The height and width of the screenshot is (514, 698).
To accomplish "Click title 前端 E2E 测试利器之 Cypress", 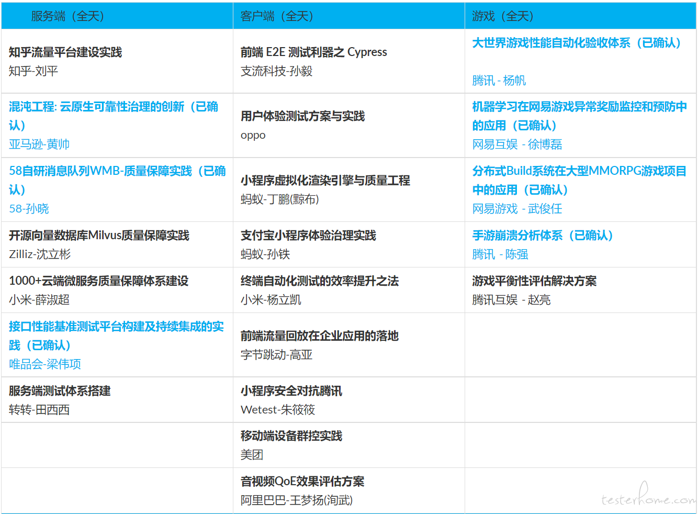I will tap(314, 52).
